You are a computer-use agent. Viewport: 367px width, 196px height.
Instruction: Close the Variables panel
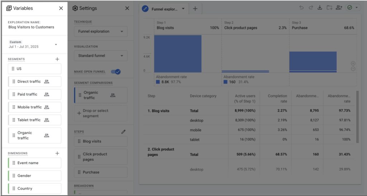click(61, 8)
